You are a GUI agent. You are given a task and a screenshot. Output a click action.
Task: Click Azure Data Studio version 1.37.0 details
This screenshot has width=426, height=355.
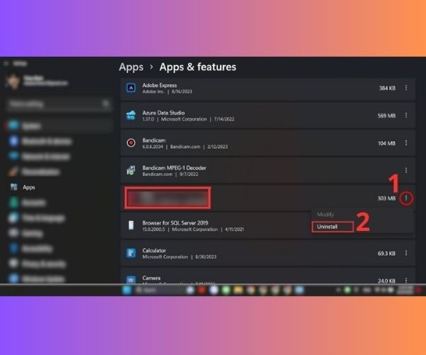188,119
